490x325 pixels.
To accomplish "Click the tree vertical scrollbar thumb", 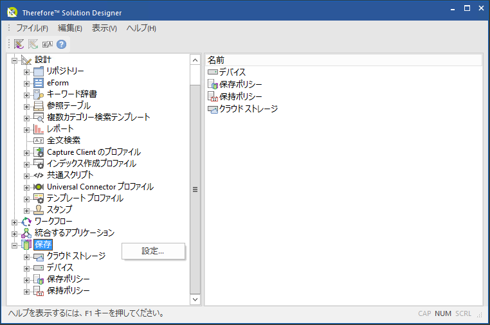I will 195,189.
